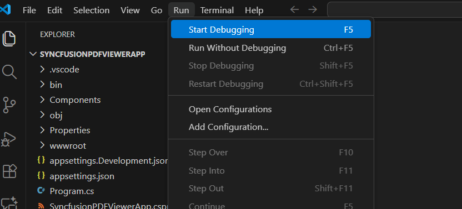Open the Selection menu

[x=91, y=11]
